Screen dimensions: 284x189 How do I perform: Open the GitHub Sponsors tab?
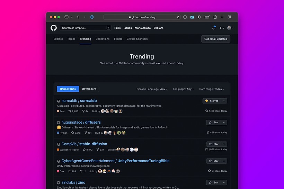[137, 39]
